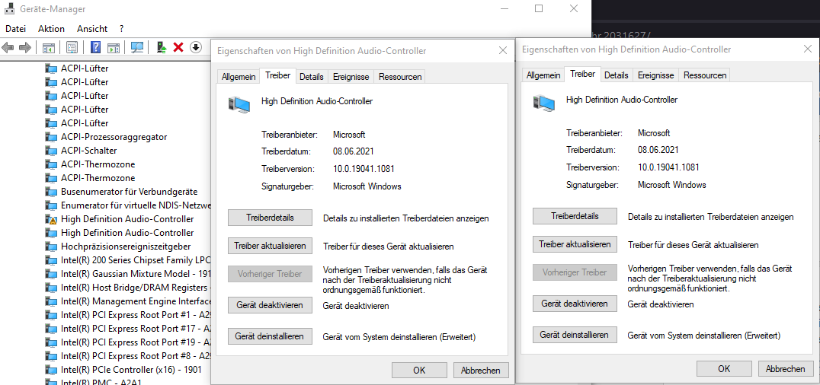Select Hochpräzisionsereigniszeitgeber tree entry
The height and width of the screenshot is (385, 820).
point(126,246)
